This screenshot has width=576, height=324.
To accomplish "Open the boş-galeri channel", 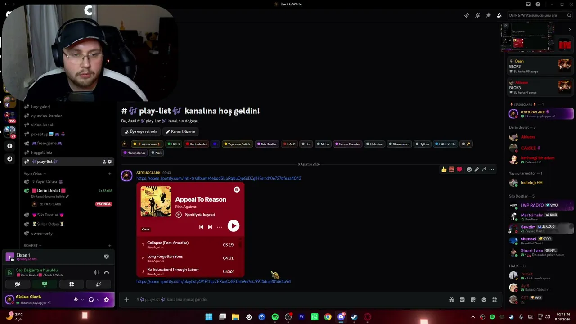I will click(67, 107).
